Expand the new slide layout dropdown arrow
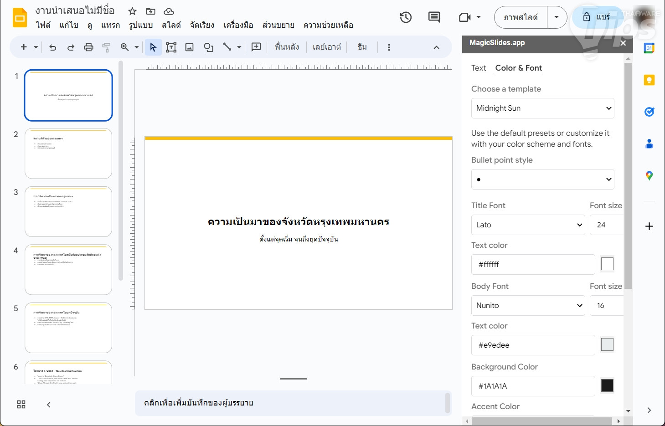 pyautogui.click(x=36, y=47)
